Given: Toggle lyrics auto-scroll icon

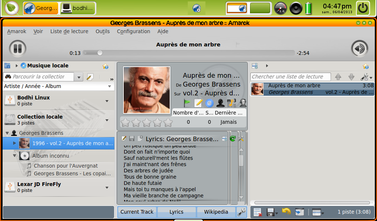Looking at the screenshot, I should pos(225,138).
